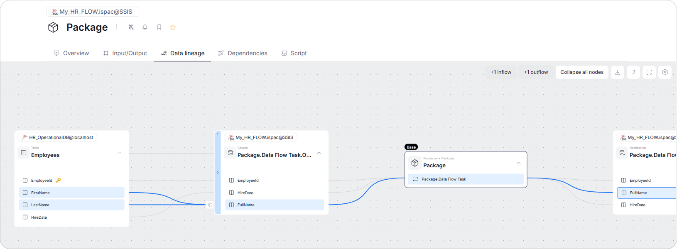
Task: Click the destination node database icon
Action: (x=622, y=153)
